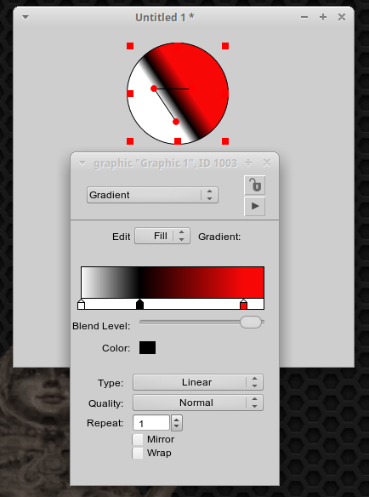
Task: Open the Gradient inspector mode dropdown
Action: click(x=152, y=195)
